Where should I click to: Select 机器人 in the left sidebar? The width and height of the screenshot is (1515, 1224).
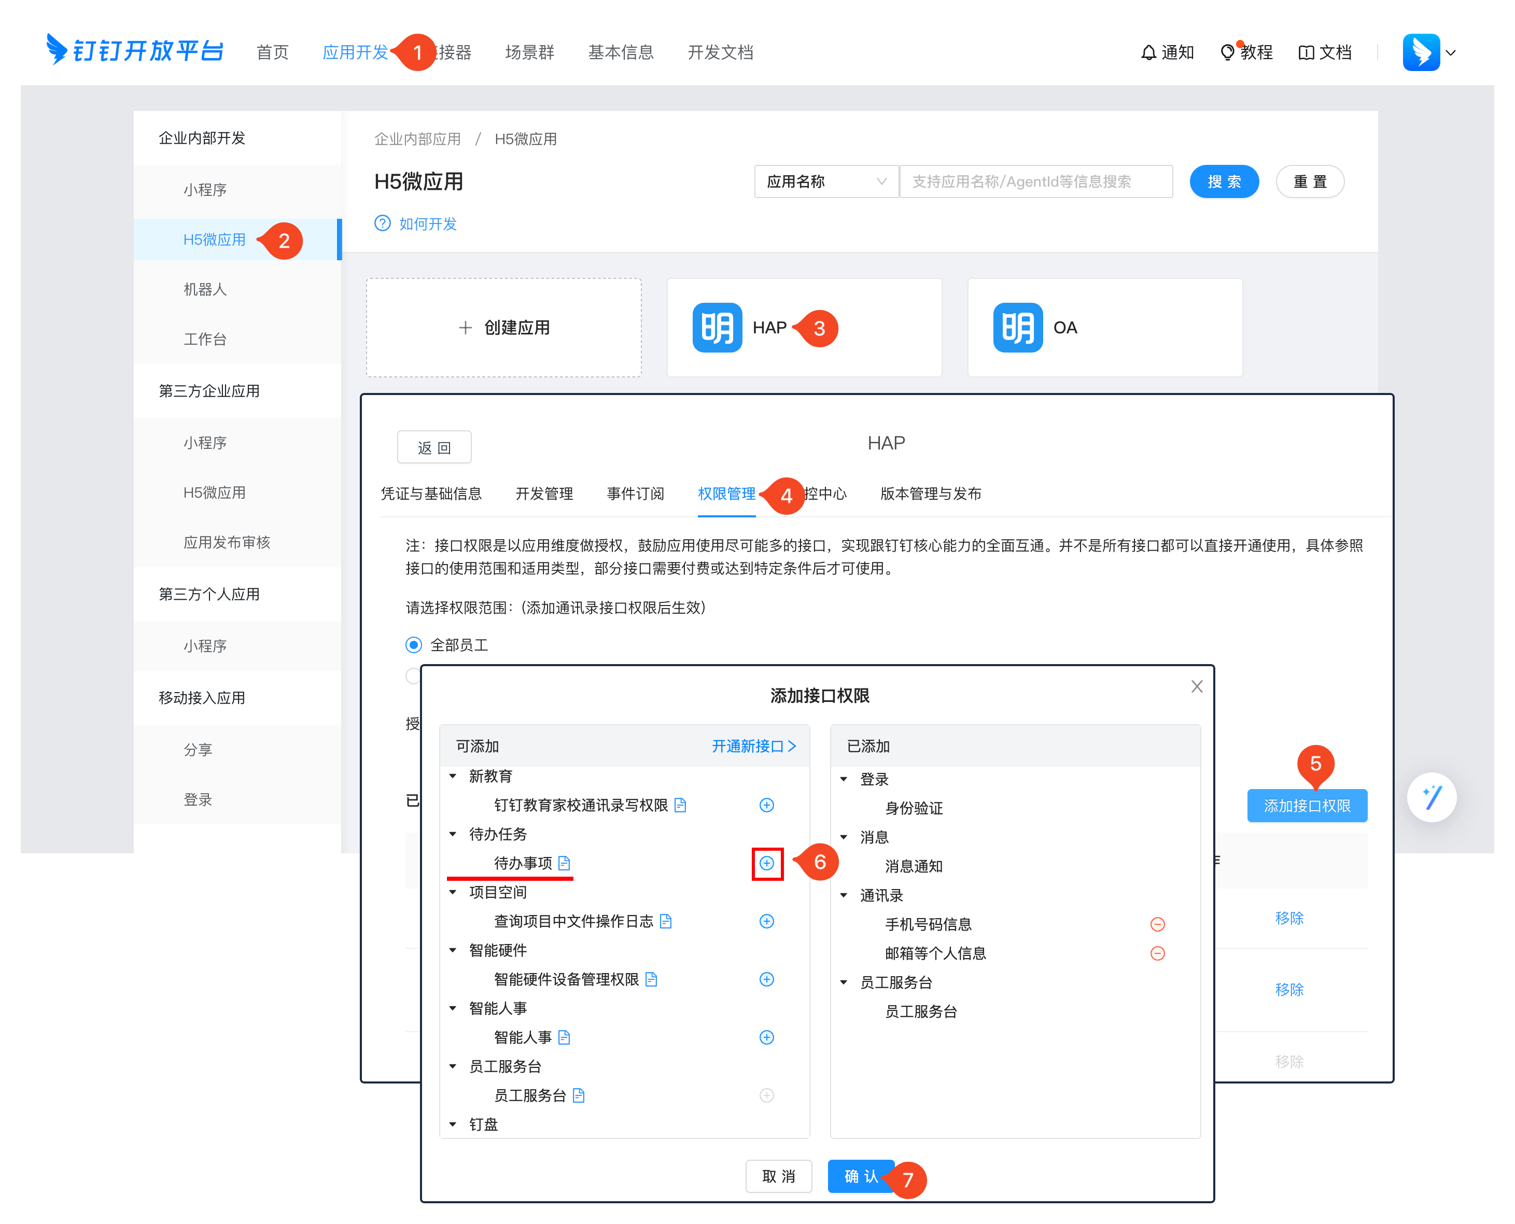point(205,289)
